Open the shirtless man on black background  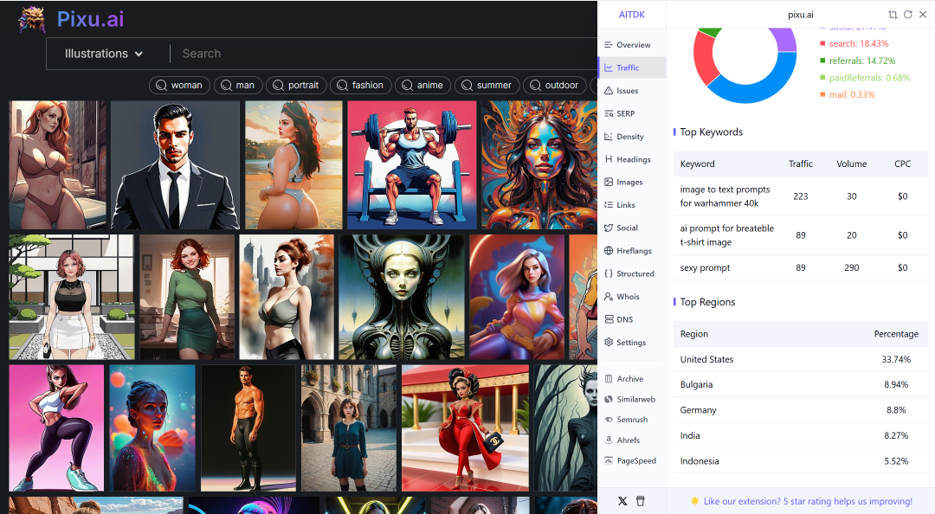tap(248, 428)
